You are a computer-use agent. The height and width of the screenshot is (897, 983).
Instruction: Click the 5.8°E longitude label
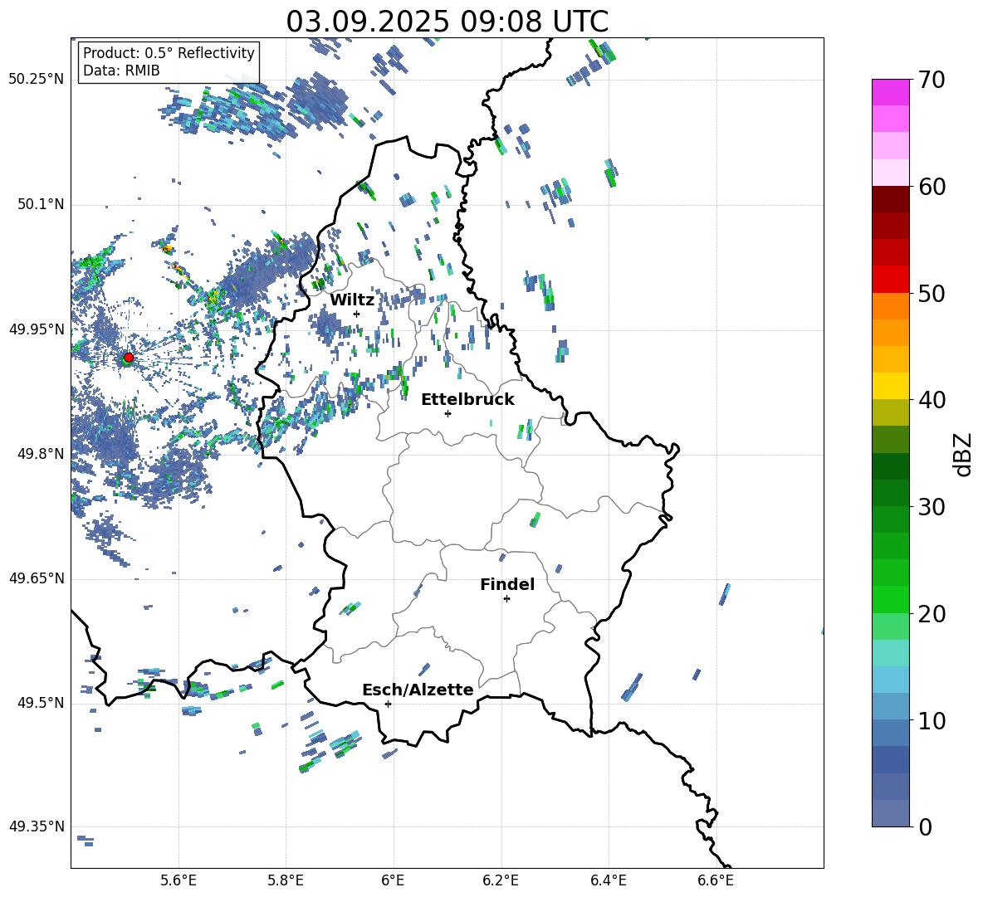[286, 880]
